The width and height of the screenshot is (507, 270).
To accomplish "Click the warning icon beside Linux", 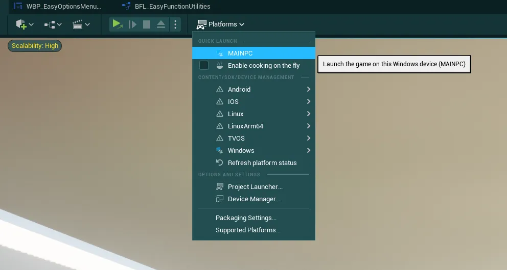I will [x=220, y=114].
